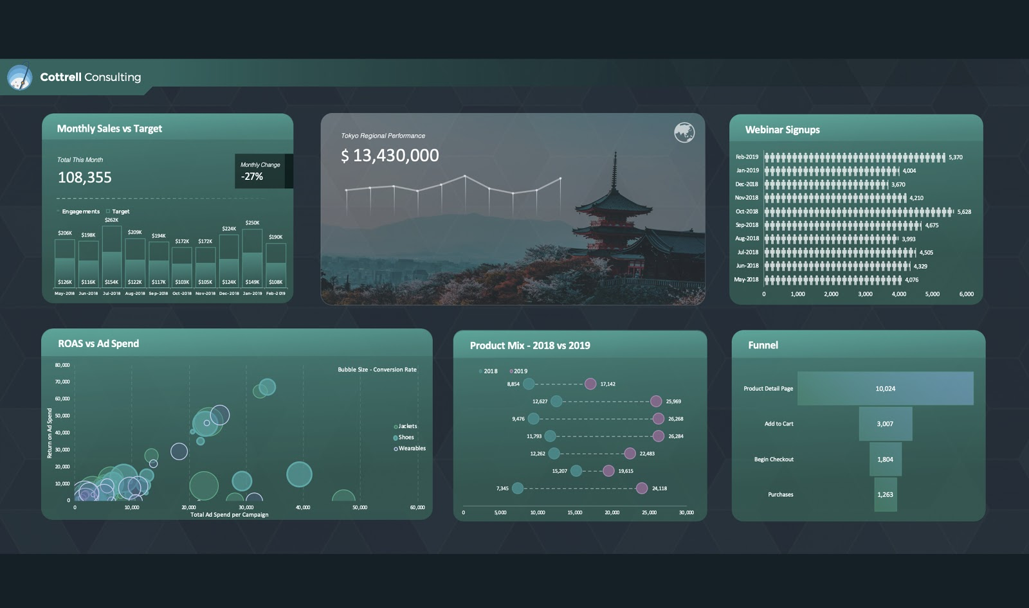Viewport: 1029px width, 608px height.
Task: Select the Add to Cart funnel bar
Action: 885,424
